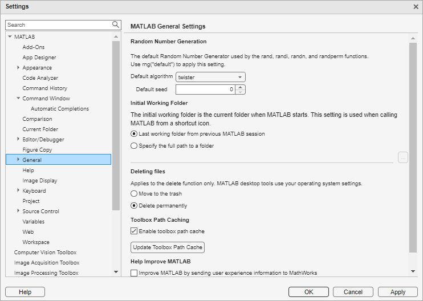Close the Settings dialog window

pos(416,6)
